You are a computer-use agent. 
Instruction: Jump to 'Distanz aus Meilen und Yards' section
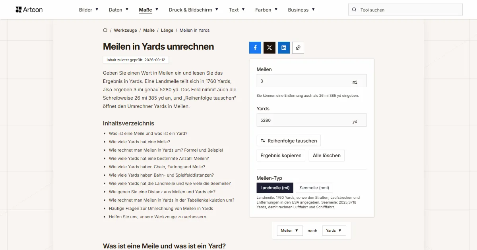(162, 192)
